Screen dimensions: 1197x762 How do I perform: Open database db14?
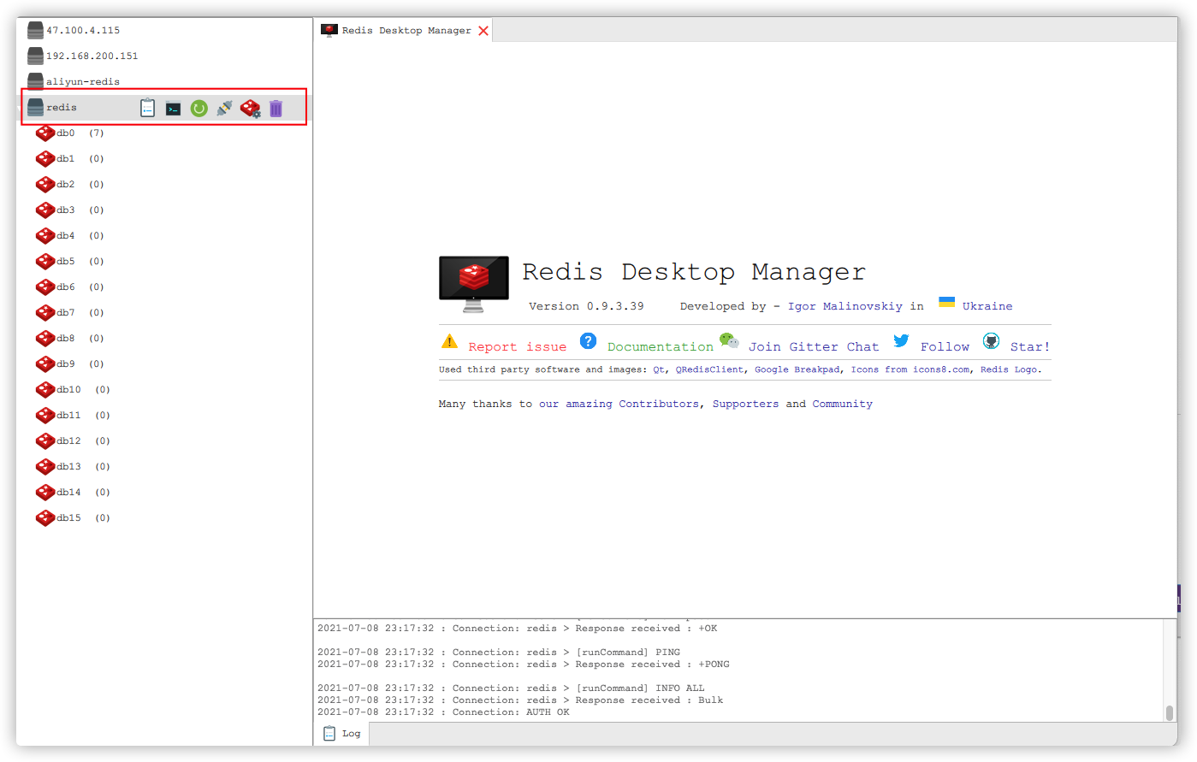[x=73, y=493]
